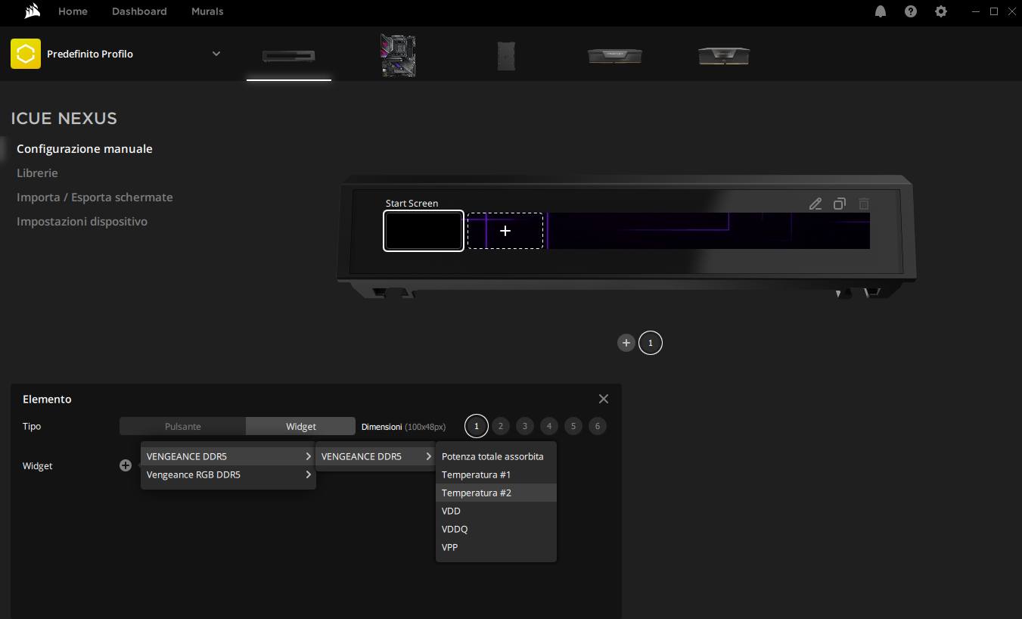Screen dimensions: 1022x619
Task: Select the Start Screen element slot
Action: click(424, 231)
